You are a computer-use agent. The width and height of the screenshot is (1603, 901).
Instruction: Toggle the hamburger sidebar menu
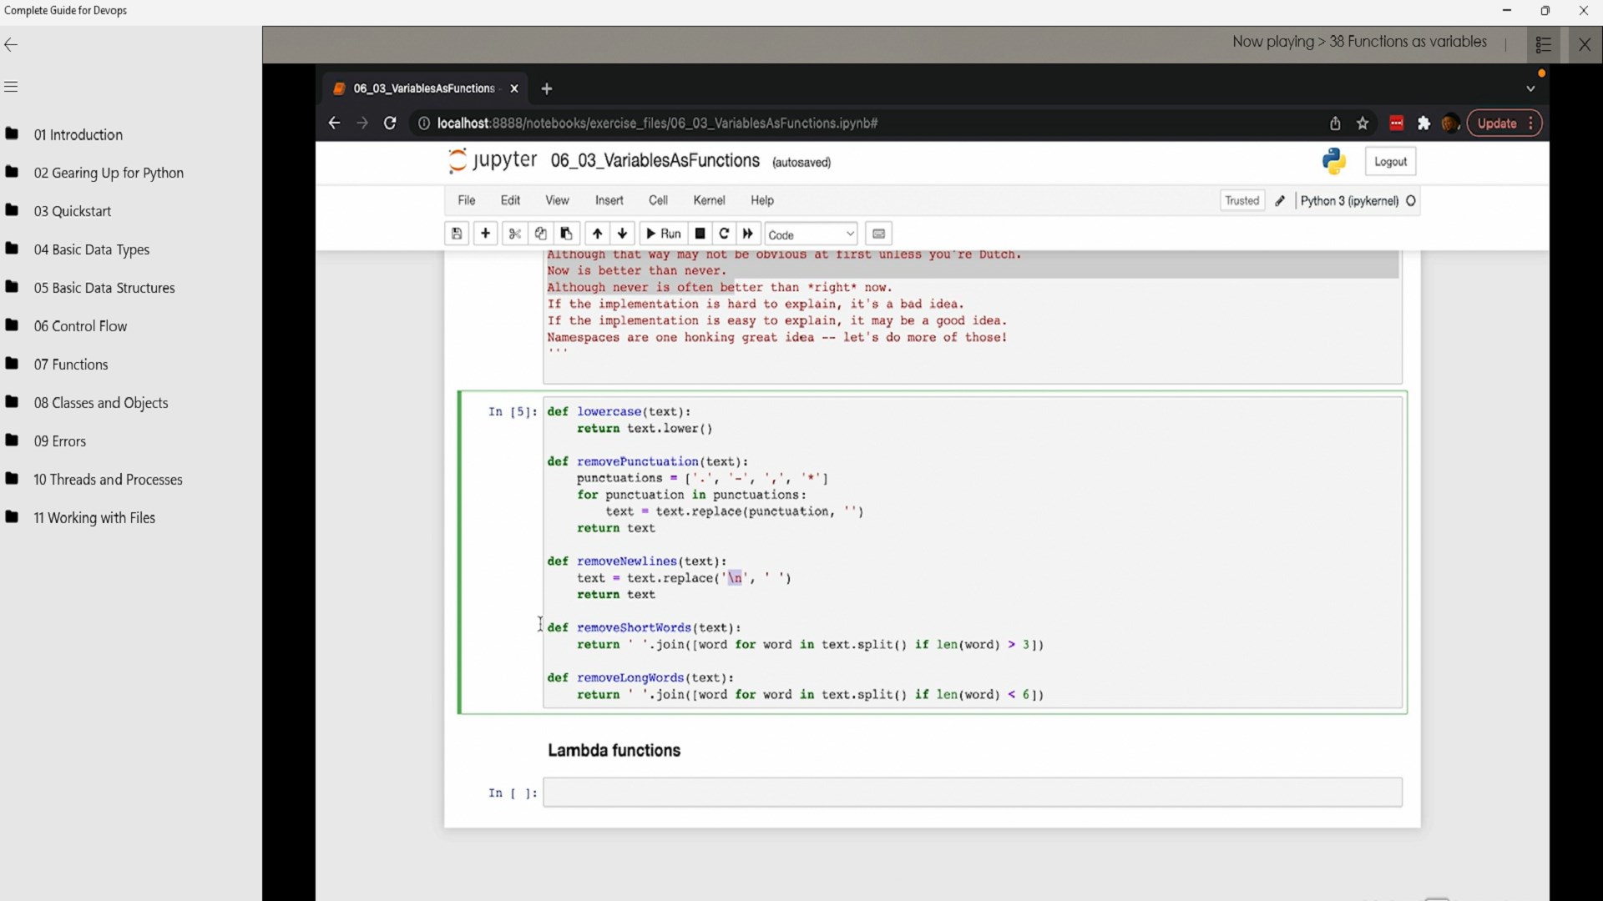pos(11,87)
